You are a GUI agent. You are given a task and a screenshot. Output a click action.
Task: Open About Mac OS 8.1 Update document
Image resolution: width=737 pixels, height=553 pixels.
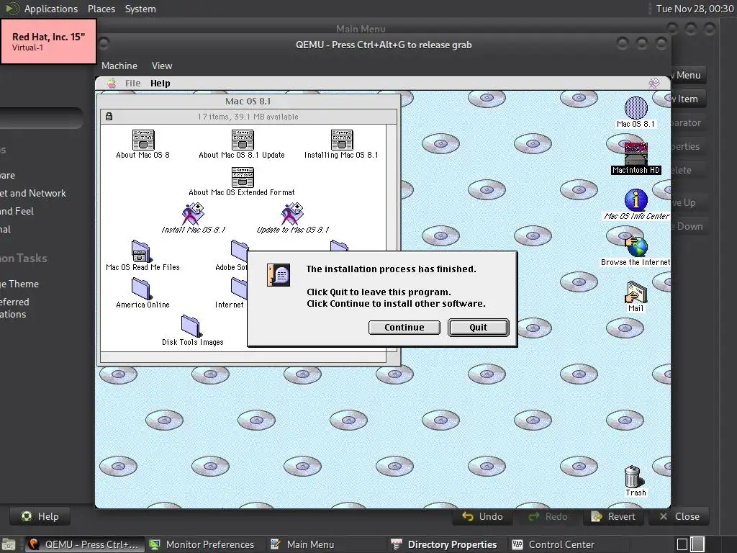point(242,140)
